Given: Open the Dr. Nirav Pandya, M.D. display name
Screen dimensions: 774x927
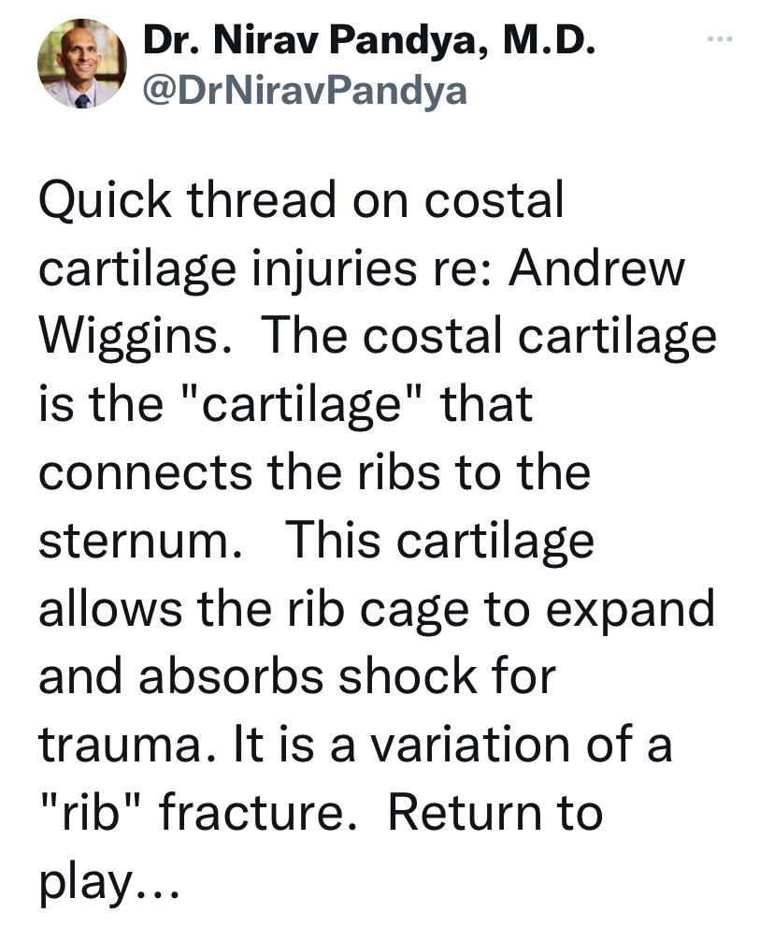Looking at the screenshot, I should (368, 40).
